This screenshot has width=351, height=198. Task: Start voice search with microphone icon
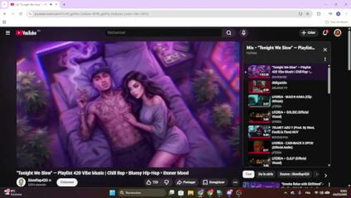[244, 33]
